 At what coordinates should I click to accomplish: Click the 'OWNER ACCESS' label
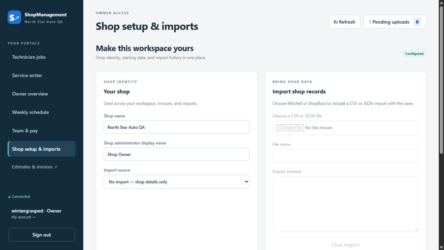112,13
